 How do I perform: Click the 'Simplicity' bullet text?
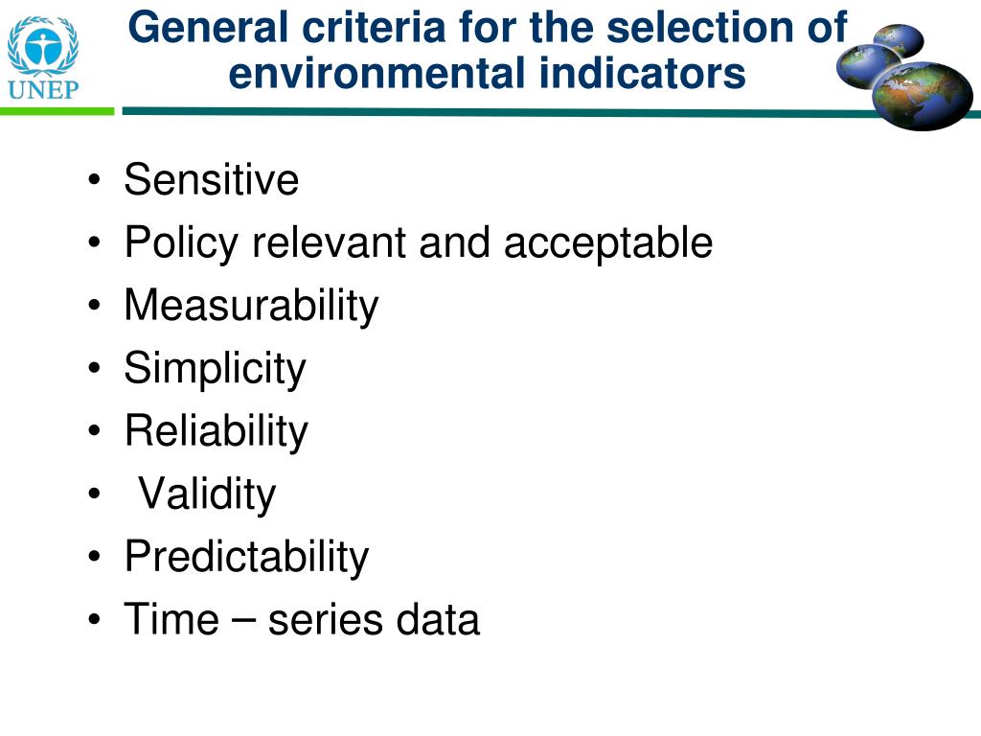click(216, 369)
